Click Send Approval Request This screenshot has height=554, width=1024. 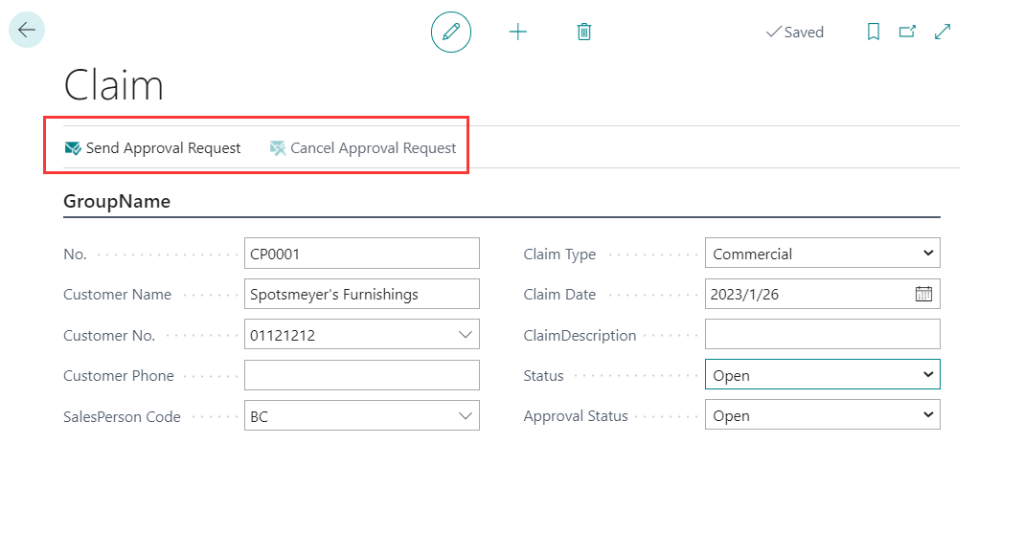[153, 147]
